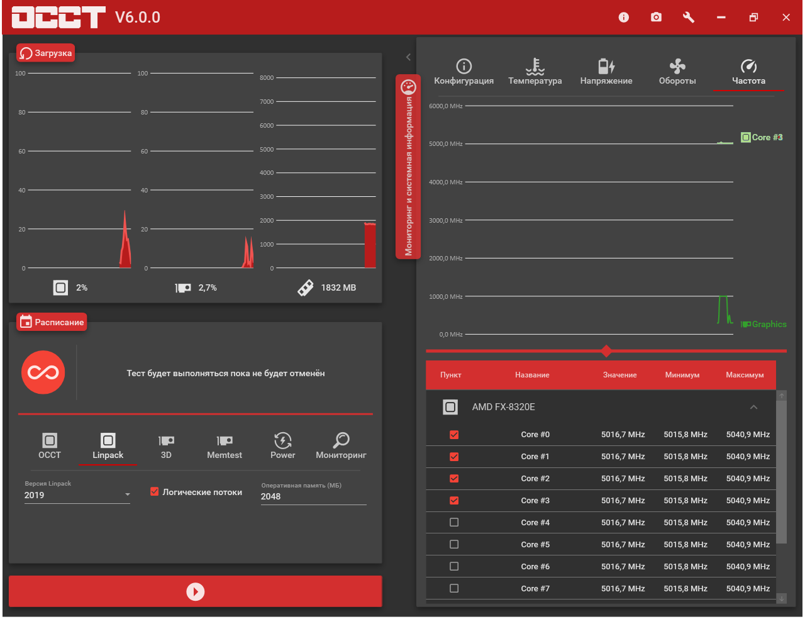The width and height of the screenshot is (805, 619).
Task: Click the Оперативная память field showing 2048
Action: coord(313,496)
